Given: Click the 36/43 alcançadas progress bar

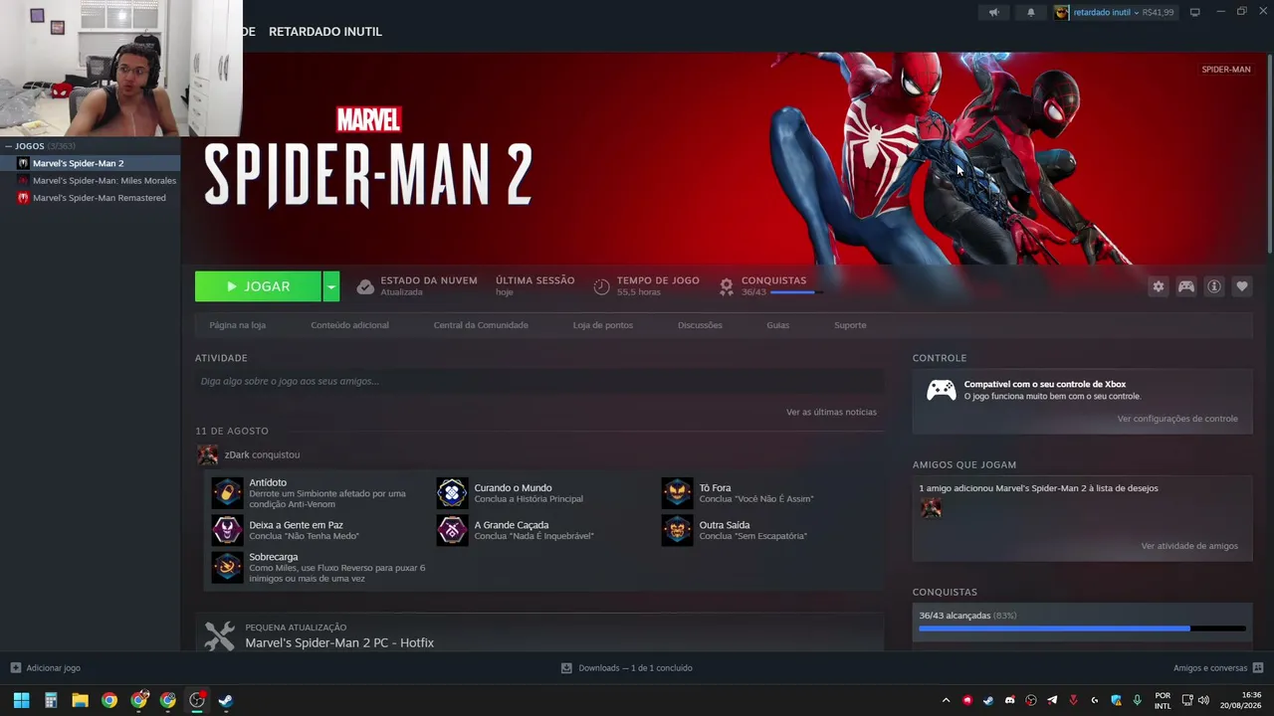Looking at the screenshot, I should 1082,628.
